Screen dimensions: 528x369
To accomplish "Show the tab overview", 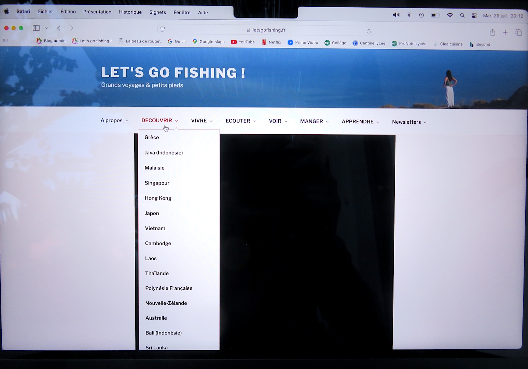I will point(519,32).
